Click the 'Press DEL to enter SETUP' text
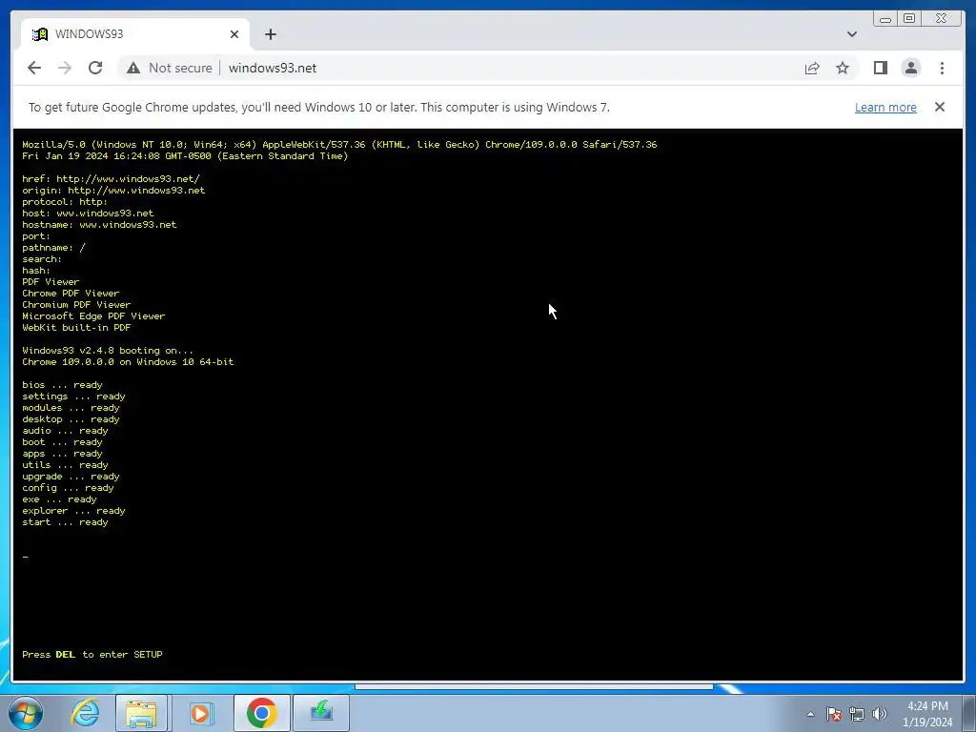This screenshot has height=732, width=976. (x=92, y=654)
